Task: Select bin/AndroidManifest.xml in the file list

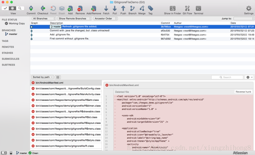Action: (x=66, y=83)
